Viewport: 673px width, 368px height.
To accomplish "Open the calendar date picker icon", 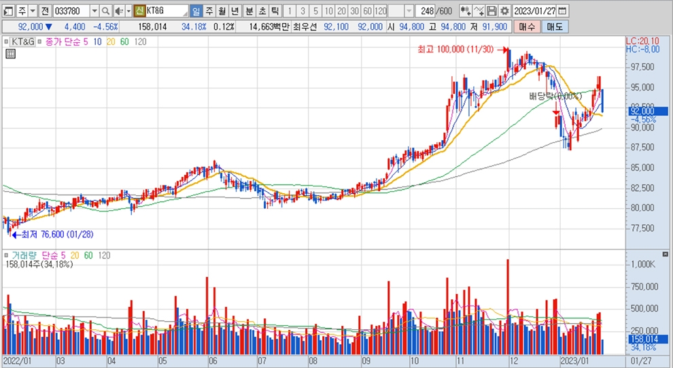I will (x=562, y=11).
